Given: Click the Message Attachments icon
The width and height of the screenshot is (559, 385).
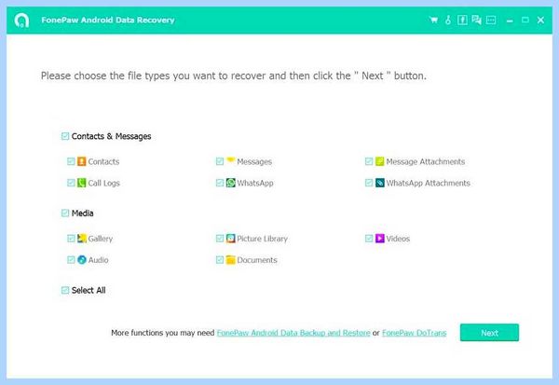Looking at the screenshot, I should pos(380,161).
